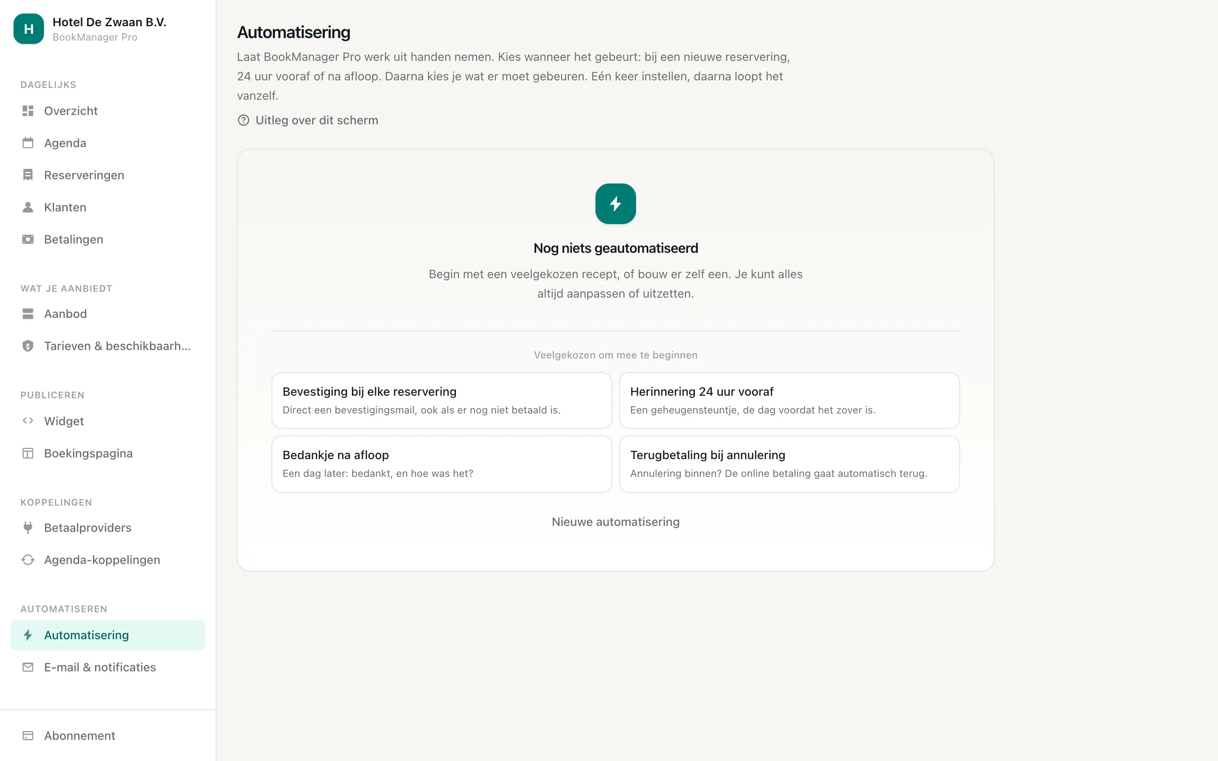Choose Herinnering 24 uur vooraf recipe
This screenshot has height=761, width=1218.
(789, 401)
